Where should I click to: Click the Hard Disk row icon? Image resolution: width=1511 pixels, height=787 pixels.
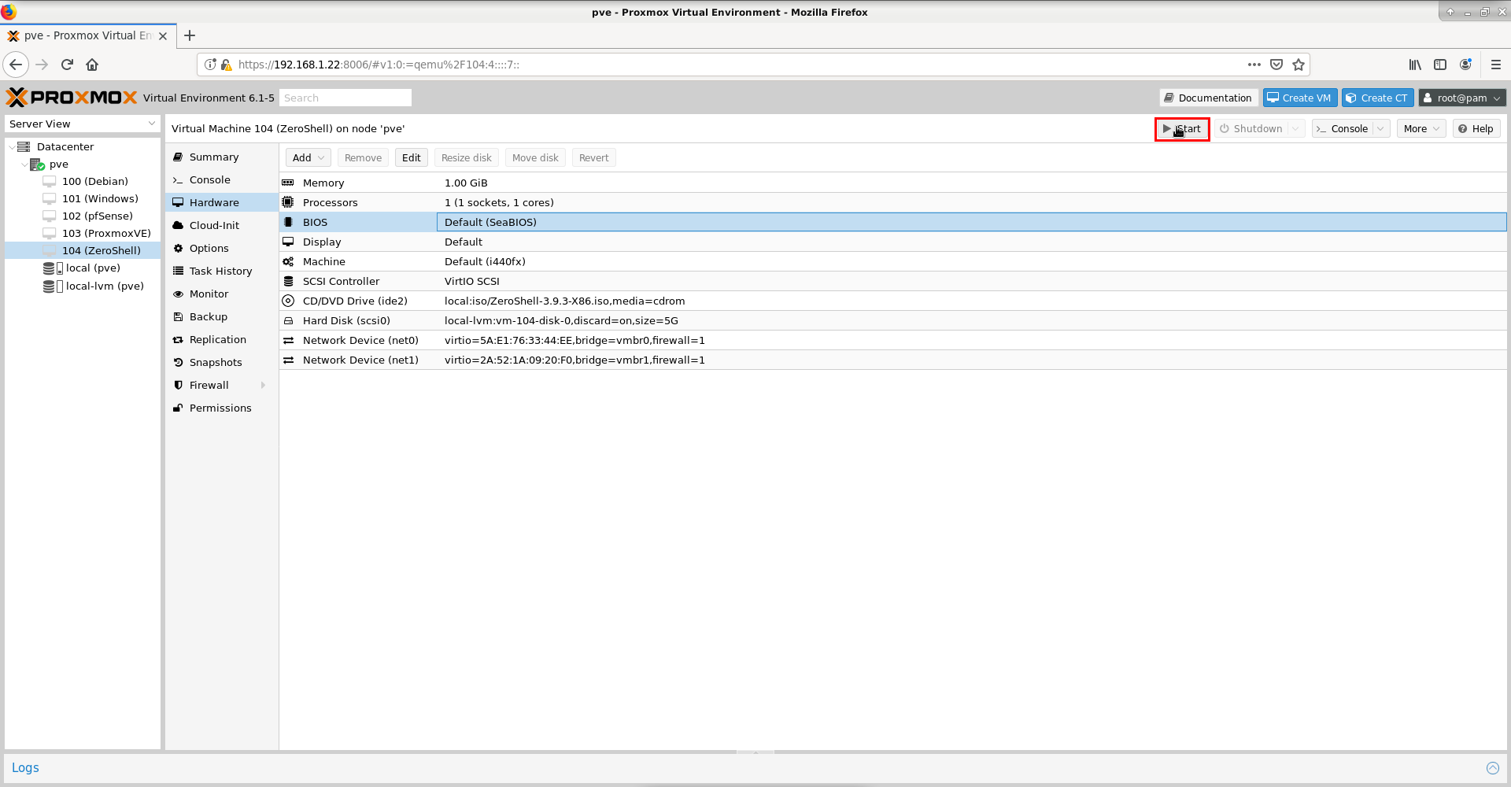coord(288,320)
